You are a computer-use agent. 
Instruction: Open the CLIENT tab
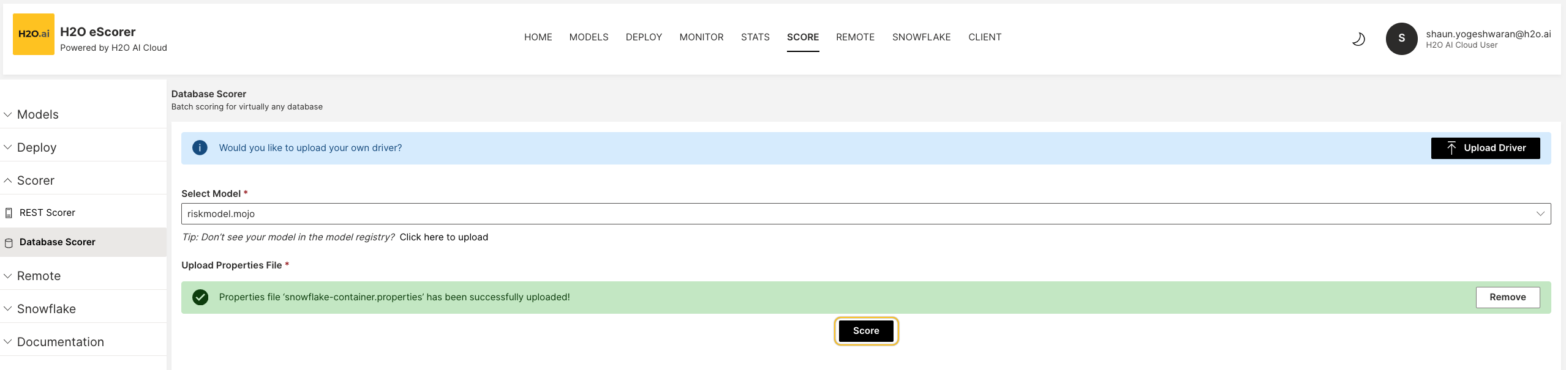(x=985, y=37)
